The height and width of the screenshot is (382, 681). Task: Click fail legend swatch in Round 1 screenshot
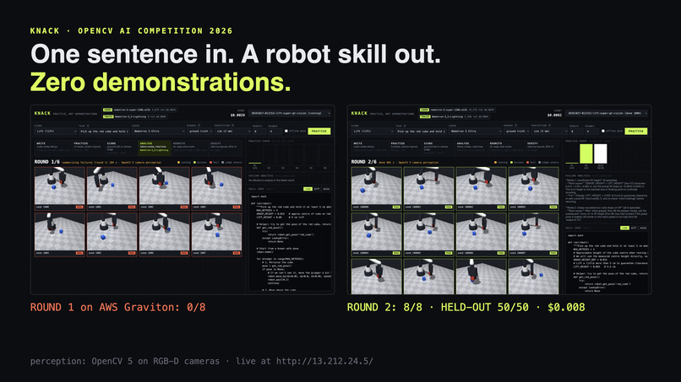click(210, 162)
